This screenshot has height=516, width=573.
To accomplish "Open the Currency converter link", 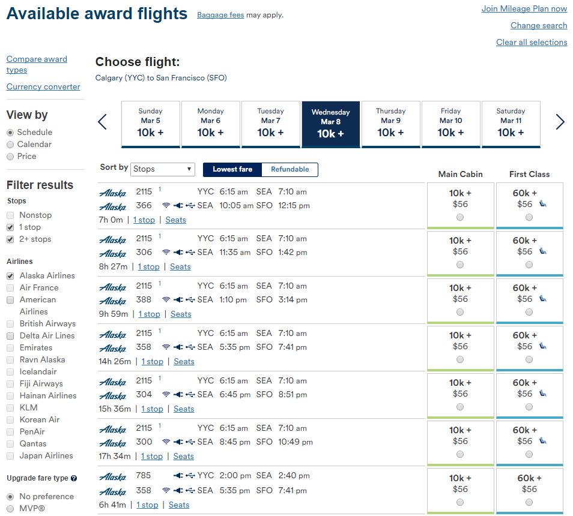I will pos(43,86).
